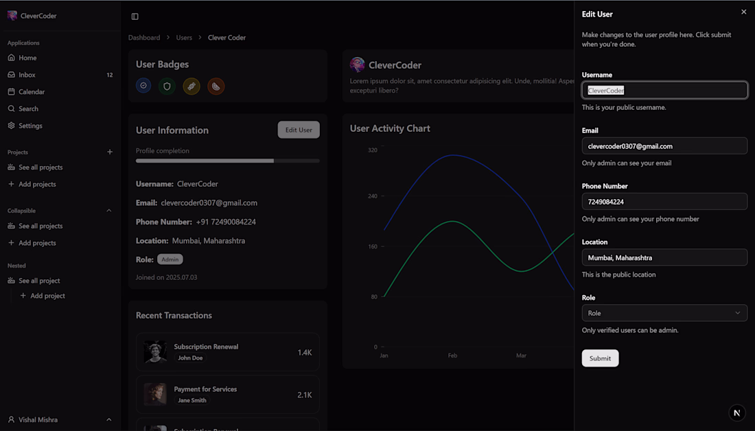Click the Calendar icon in the sidebar
This screenshot has height=431, width=755.
tap(11, 91)
